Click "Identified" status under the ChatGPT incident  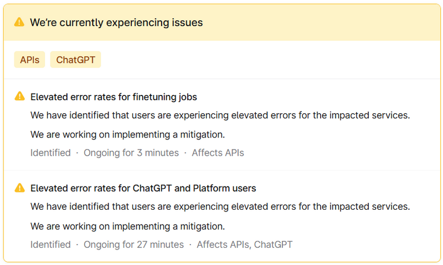pos(50,245)
